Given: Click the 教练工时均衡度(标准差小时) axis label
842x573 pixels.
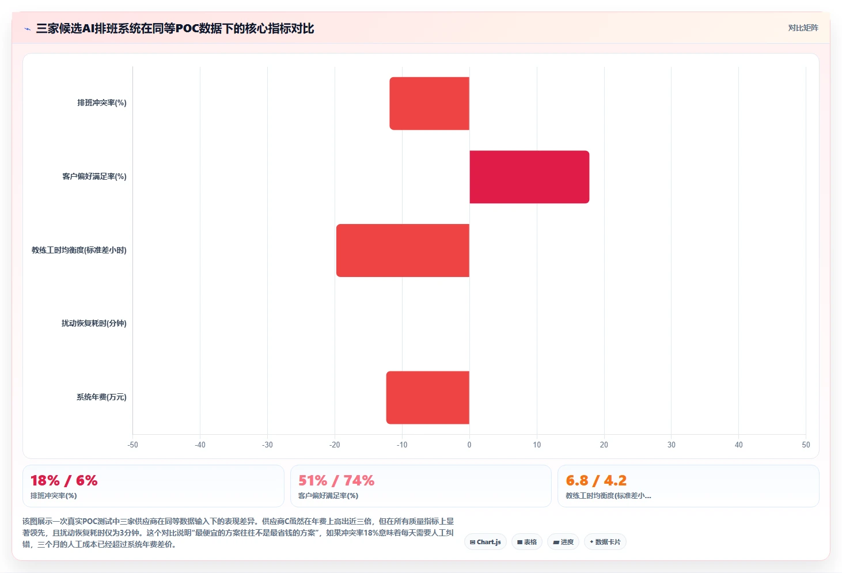Looking at the screenshot, I should coord(79,250).
